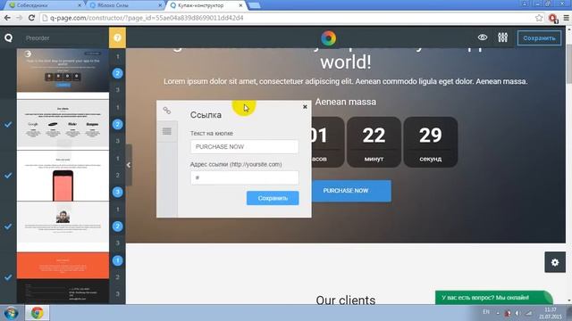
Task: Preview page with the eye icon
Action: click(x=483, y=37)
